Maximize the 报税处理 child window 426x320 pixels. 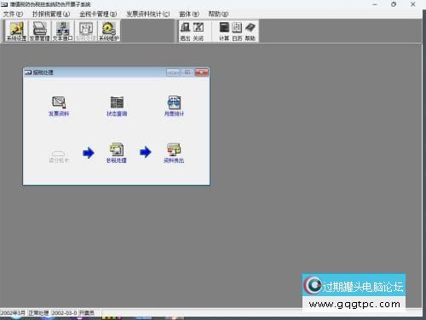(187, 73)
